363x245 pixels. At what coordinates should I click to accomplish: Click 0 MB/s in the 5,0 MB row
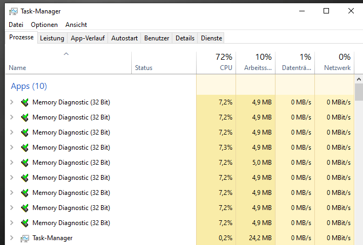click(x=301, y=163)
